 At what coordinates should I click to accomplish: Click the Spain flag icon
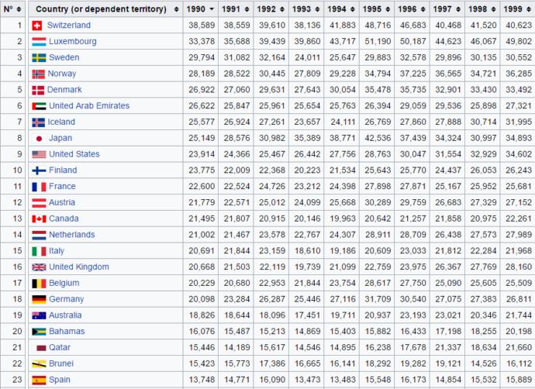point(39,380)
